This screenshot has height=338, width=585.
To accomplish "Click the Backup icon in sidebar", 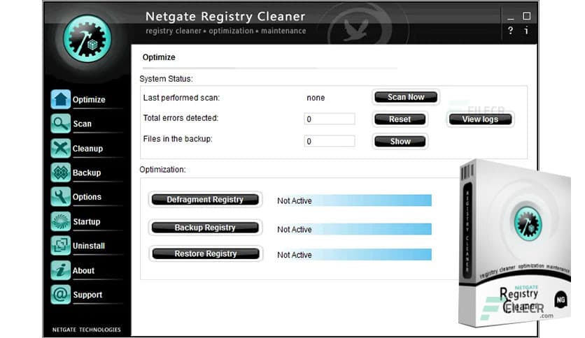I will (x=60, y=172).
